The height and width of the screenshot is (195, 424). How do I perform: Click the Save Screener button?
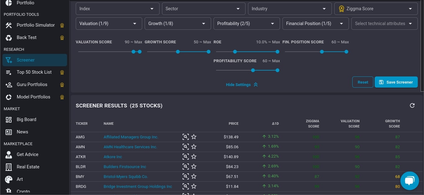click(x=396, y=82)
